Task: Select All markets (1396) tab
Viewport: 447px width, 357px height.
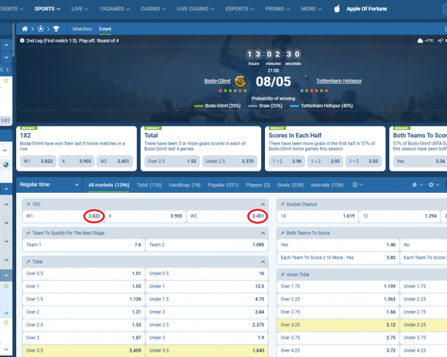Action: point(109,185)
